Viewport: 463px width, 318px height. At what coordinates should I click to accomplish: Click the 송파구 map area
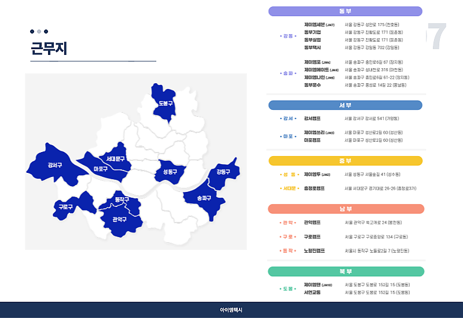click(x=203, y=198)
